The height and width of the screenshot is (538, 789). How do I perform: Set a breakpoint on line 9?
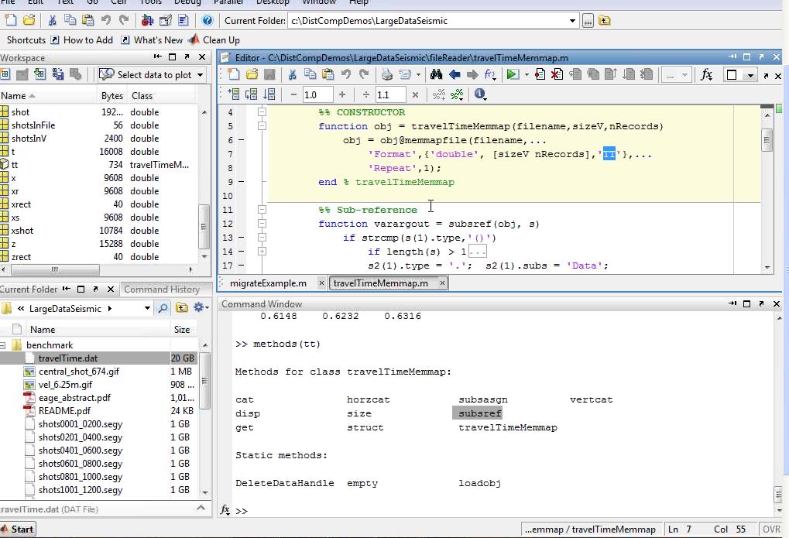[241, 182]
